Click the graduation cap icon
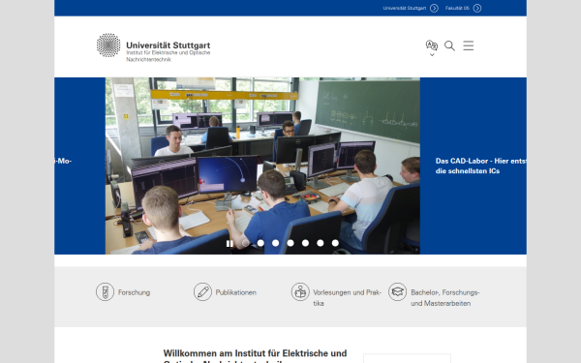Image resolution: width=581 pixels, height=363 pixels. (398, 292)
